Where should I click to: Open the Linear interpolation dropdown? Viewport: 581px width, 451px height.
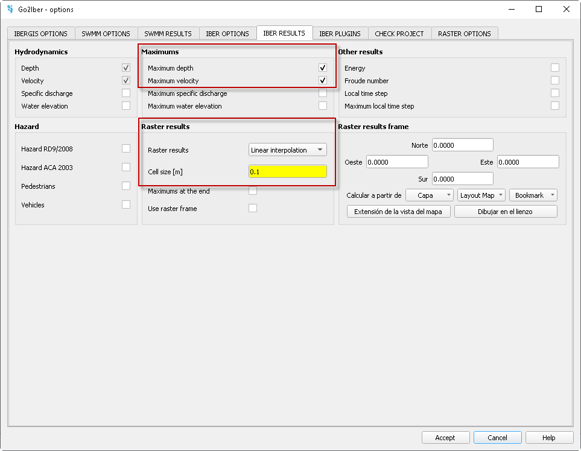pos(288,150)
